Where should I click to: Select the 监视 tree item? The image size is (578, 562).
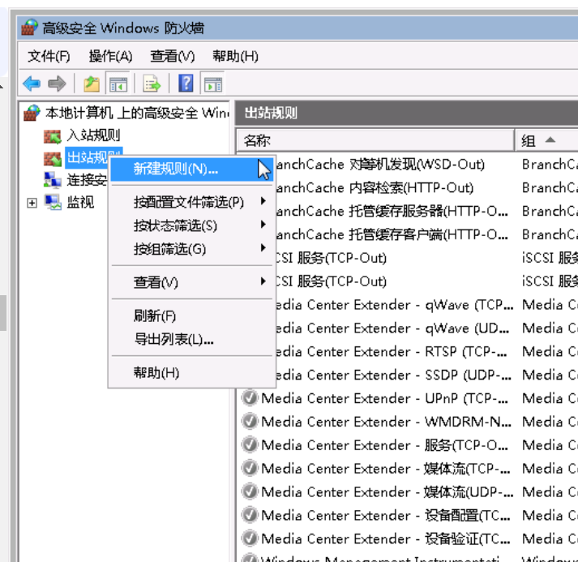click(x=80, y=202)
